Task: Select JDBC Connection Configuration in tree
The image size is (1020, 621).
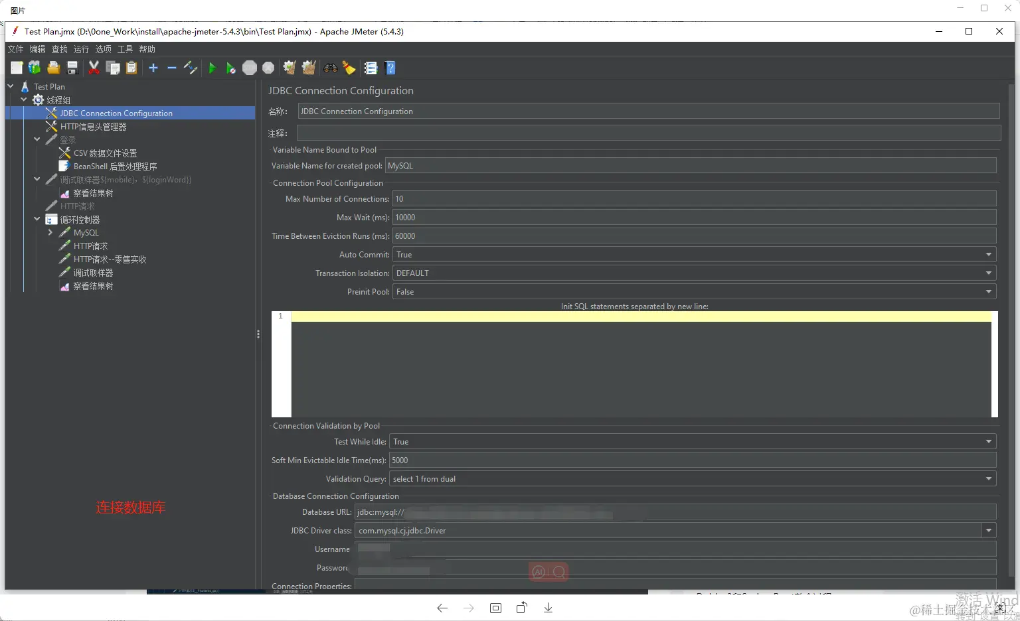Action: pyautogui.click(x=116, y=113)
